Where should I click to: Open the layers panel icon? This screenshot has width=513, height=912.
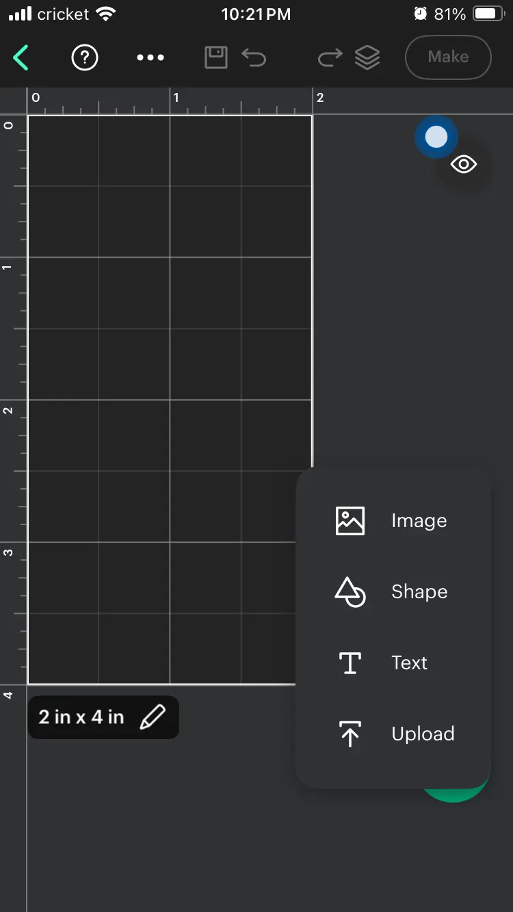coord(367,57)
